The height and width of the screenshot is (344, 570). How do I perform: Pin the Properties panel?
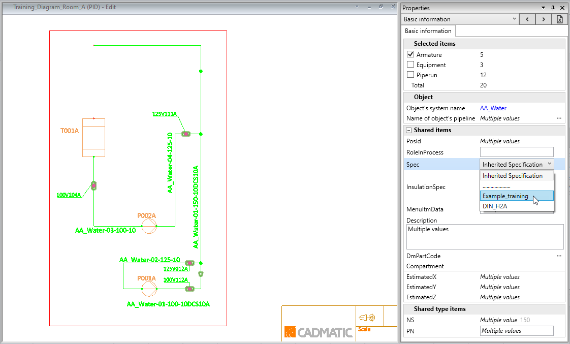553,8
